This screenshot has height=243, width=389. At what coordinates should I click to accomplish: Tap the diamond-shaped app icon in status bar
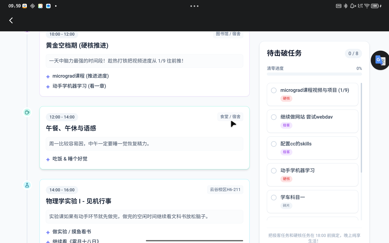click(x=32, y=6)
